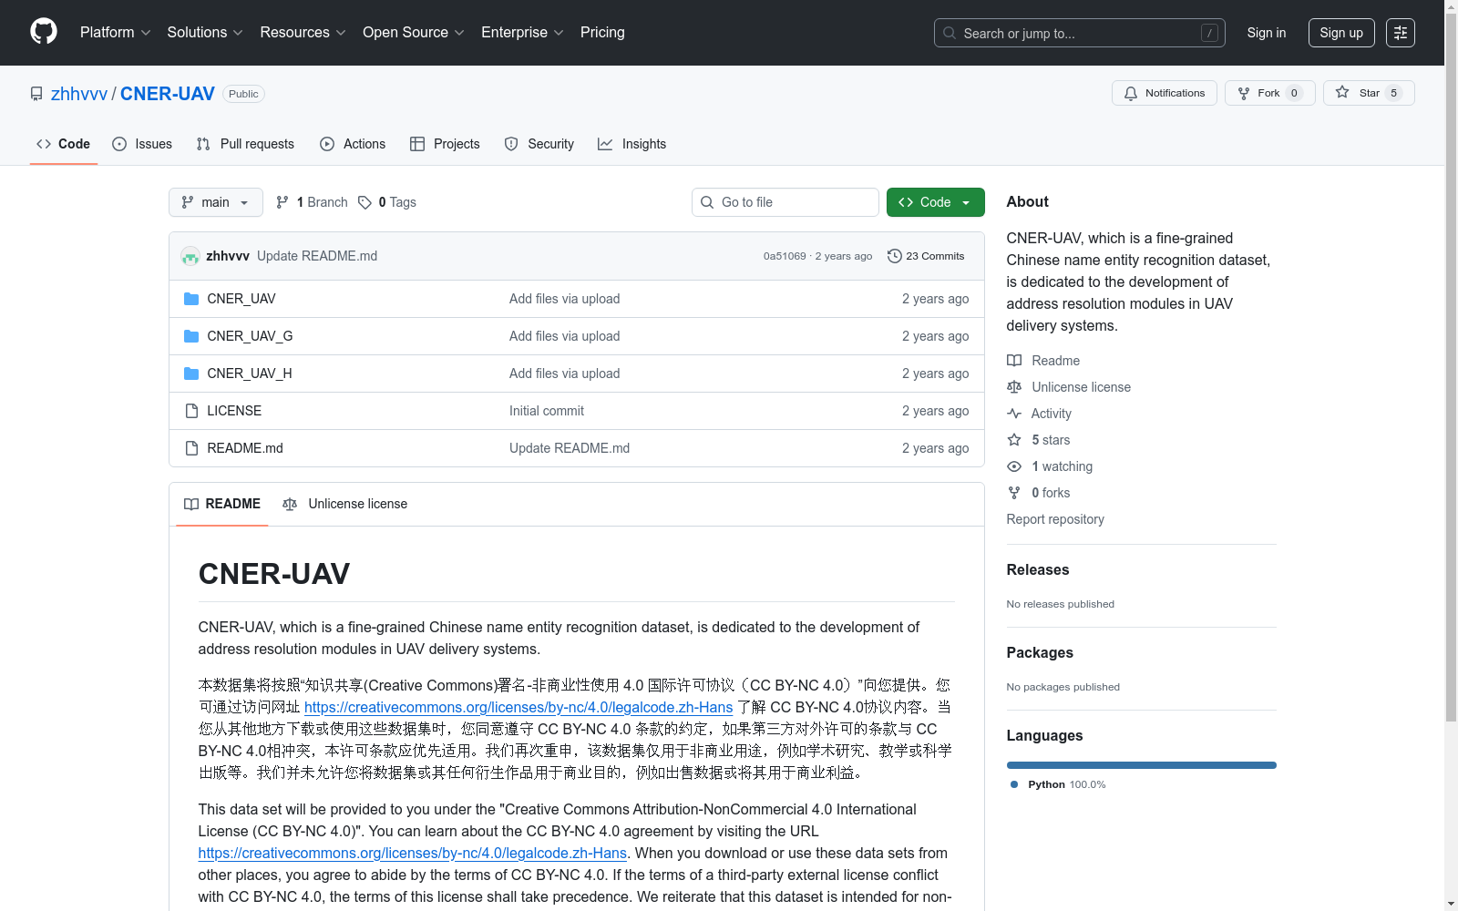Image resolution: width=1458 pixels, height=911 pixels.
Task: Click the Sign in link
Action: click(x=1267, y=33)
